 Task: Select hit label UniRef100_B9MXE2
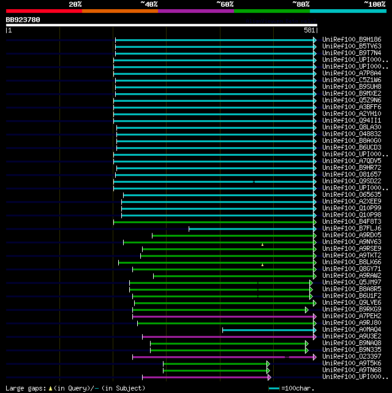pos(352,93)
